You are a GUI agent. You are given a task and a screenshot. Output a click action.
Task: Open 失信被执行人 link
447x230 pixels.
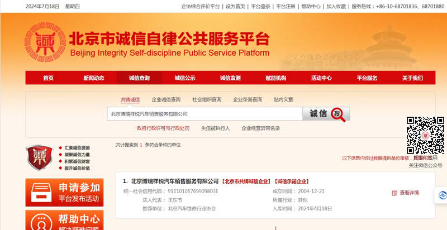(216, 128)
